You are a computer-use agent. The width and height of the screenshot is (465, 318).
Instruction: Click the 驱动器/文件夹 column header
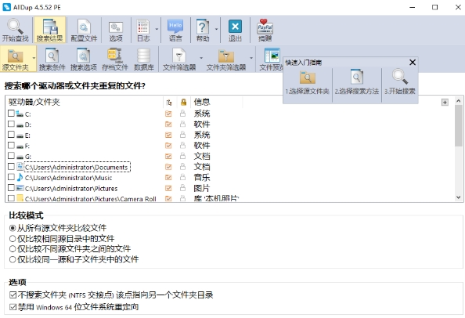[x=34, y=102]
